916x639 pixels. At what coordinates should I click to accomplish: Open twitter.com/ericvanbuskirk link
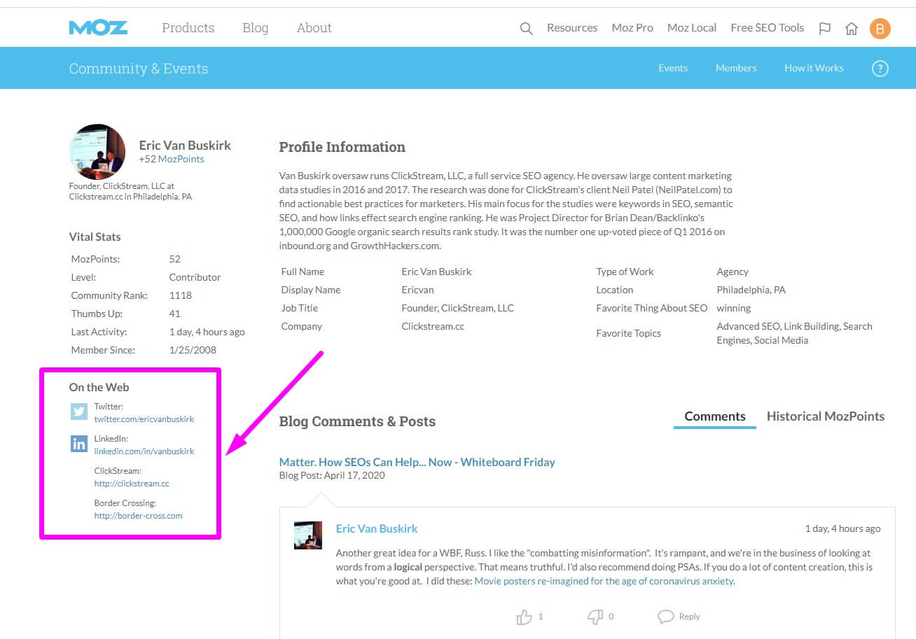tap(144, 419)
